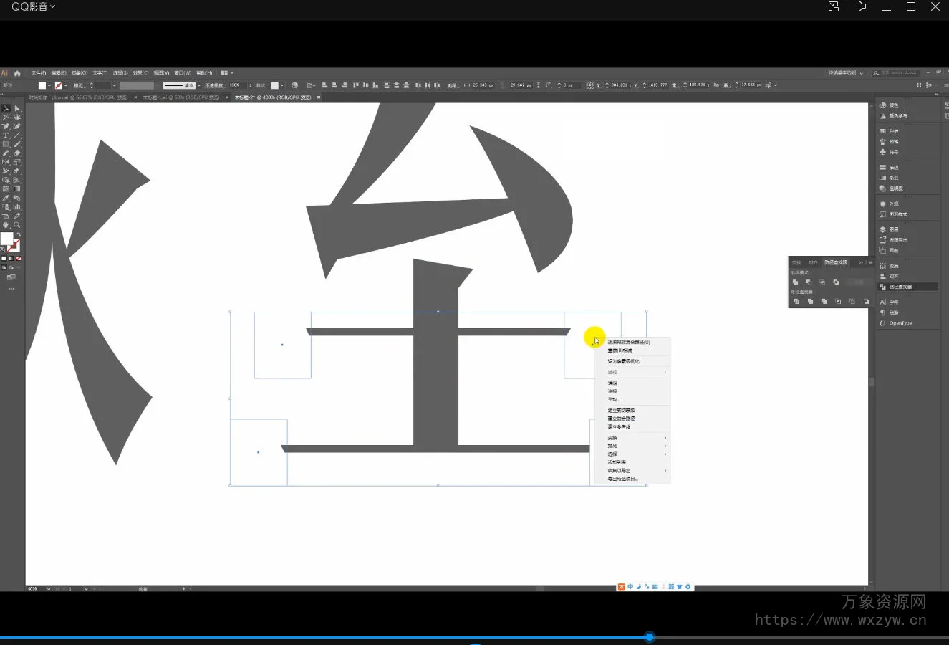Click the Unite shape mode icon in Pathfinder
The height and width of the screenshot is (645, 949).
(796, 282)
